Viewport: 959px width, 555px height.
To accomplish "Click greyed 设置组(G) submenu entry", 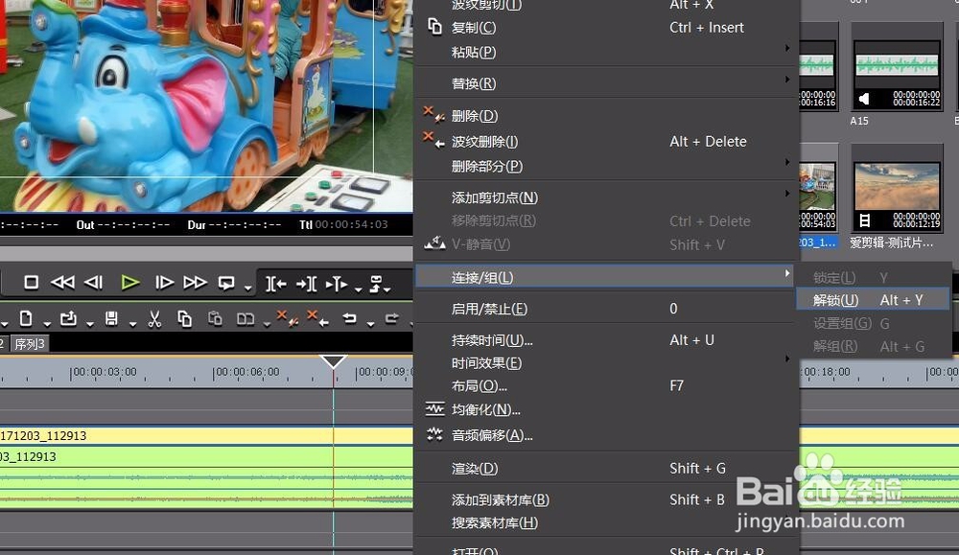I will pos(874,323).
